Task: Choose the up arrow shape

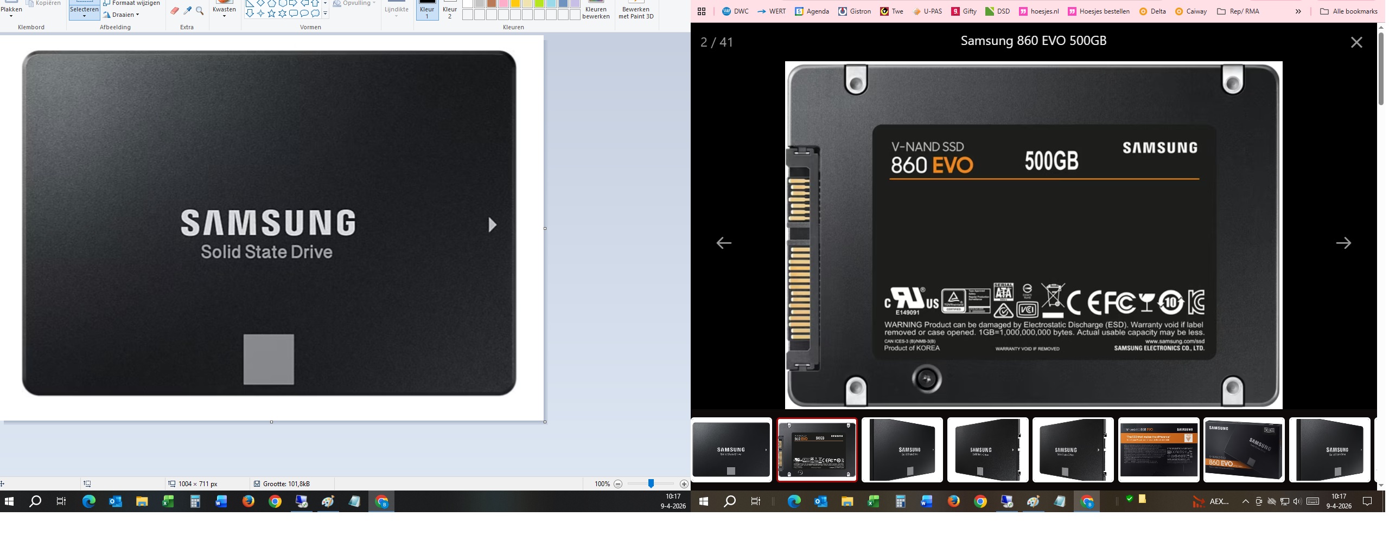Action: coord(315,3)
